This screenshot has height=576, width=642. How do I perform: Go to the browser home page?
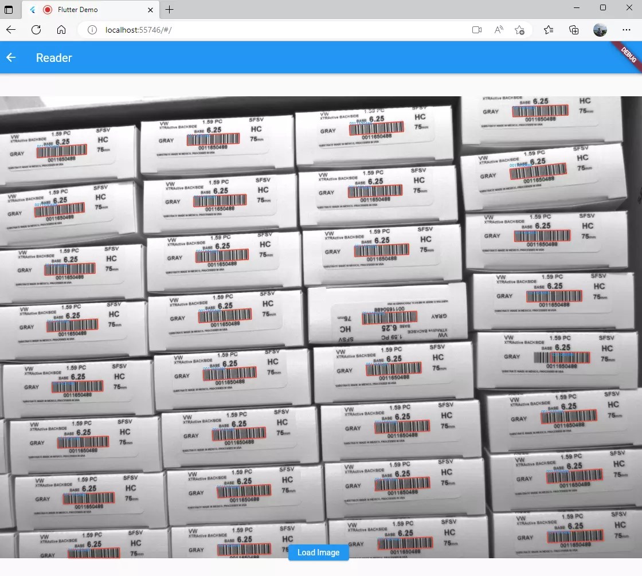click(61, 30)
